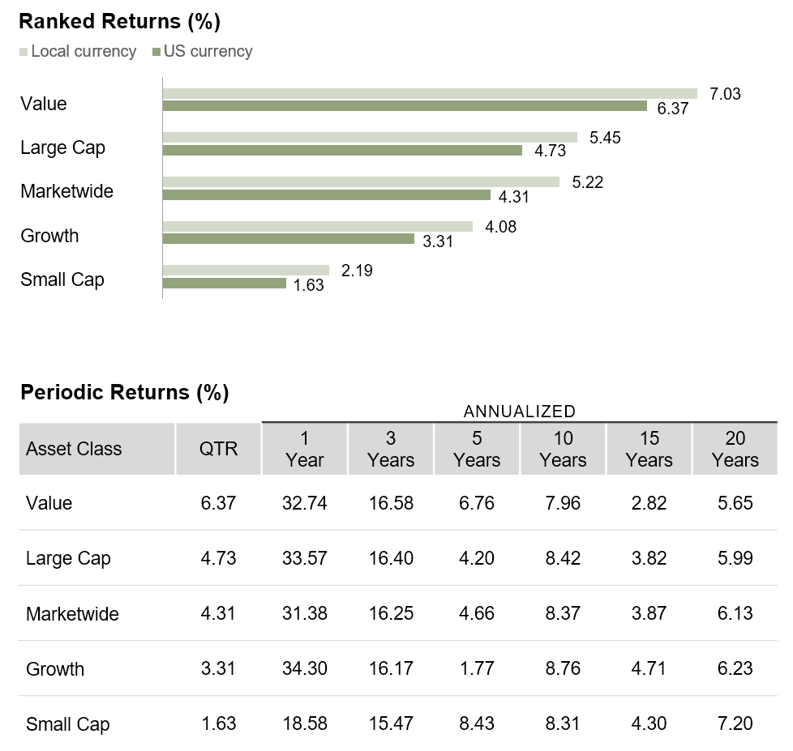The image size is (793, 751).
Task: Click the 1 Year column header
Action: tap(304, 449)
